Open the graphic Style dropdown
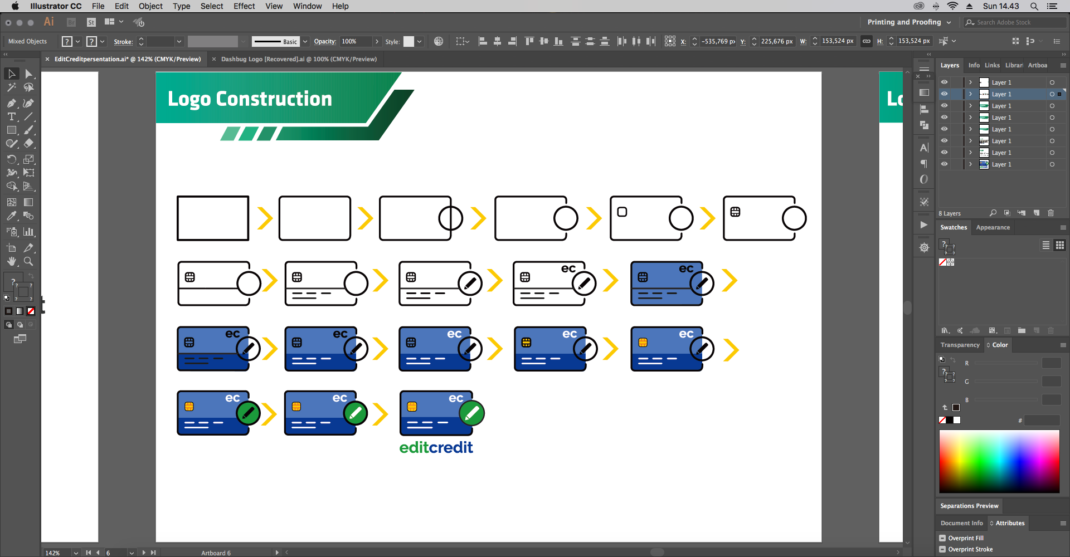 point(419,42)
